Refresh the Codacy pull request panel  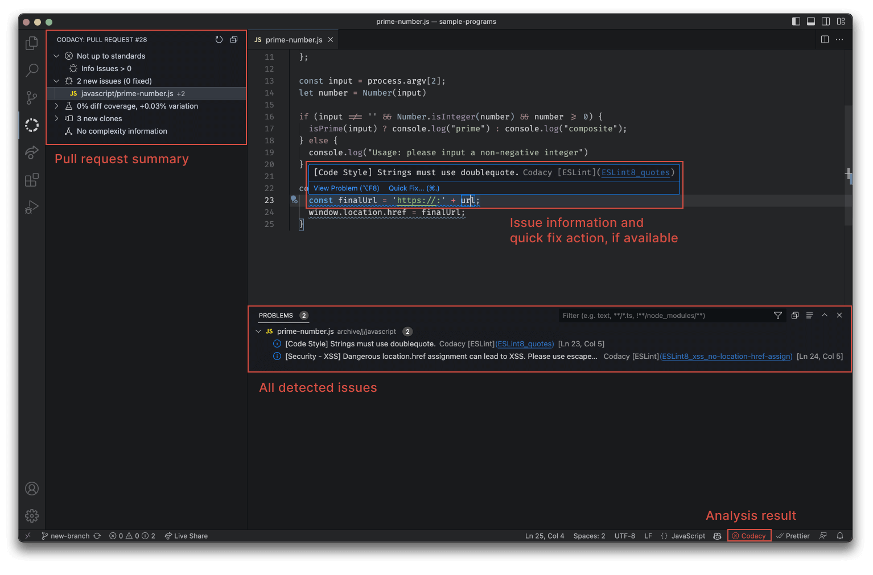219,40
